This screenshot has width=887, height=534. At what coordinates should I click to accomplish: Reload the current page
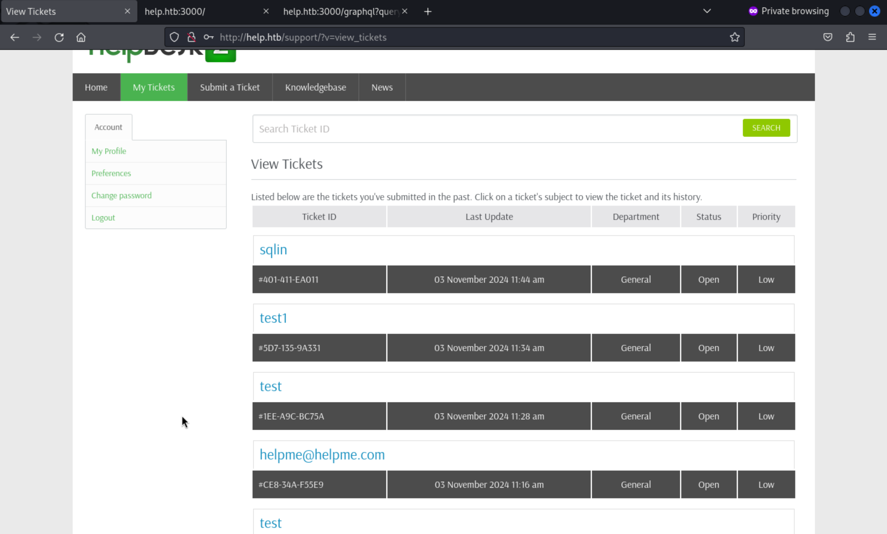coord(59,38)
